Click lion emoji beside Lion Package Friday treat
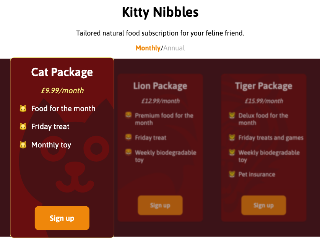The width and height of the screenshot is (320, 246). 128,138
